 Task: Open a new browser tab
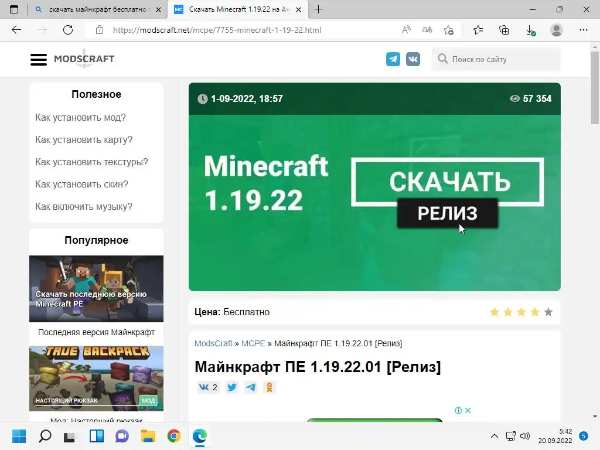[318, 9]
